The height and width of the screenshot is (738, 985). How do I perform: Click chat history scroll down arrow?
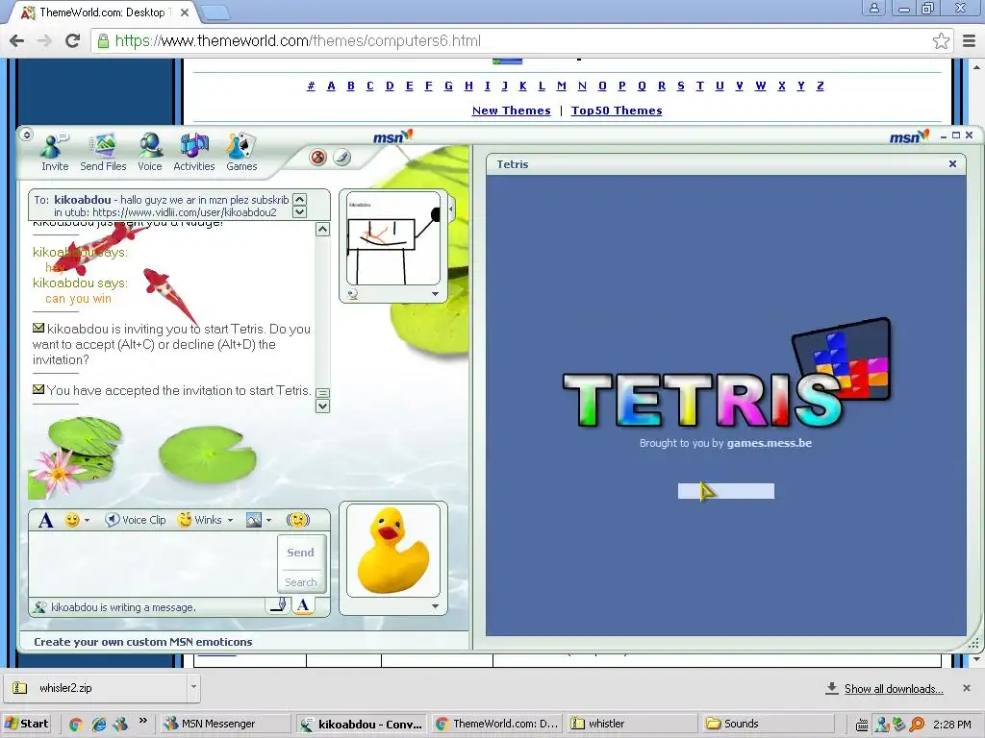[x=322, y=406]
